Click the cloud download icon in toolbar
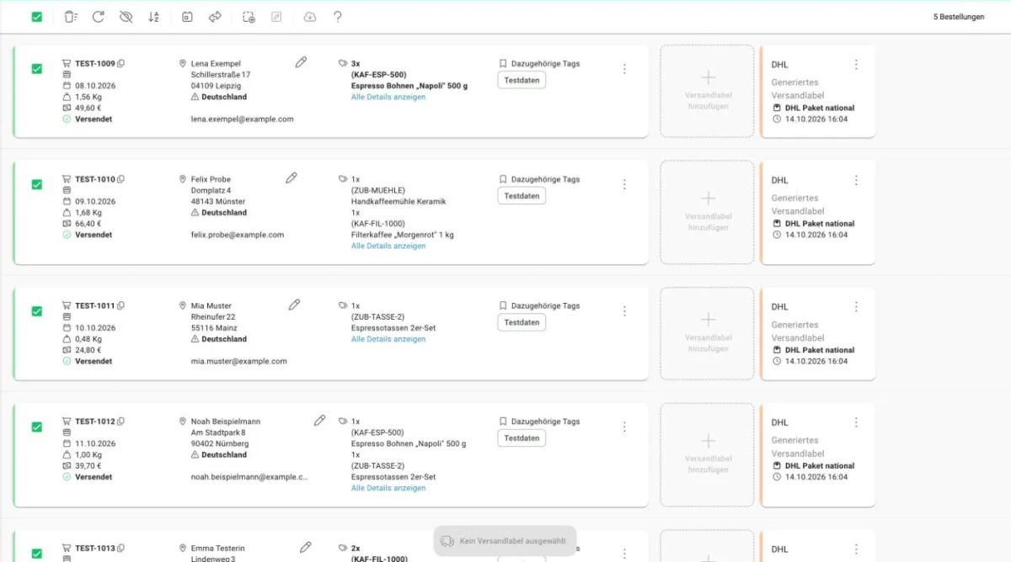This screenshot has width=1011, height=562. [x=310, y=17]
